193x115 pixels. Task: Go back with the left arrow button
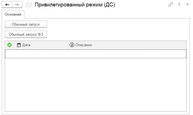click(x=7, y=5)
